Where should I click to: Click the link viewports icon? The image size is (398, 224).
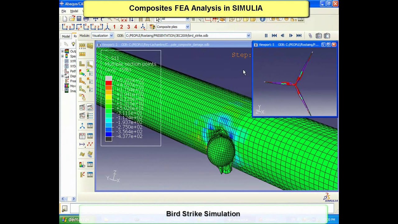click(x=310, y=36)
